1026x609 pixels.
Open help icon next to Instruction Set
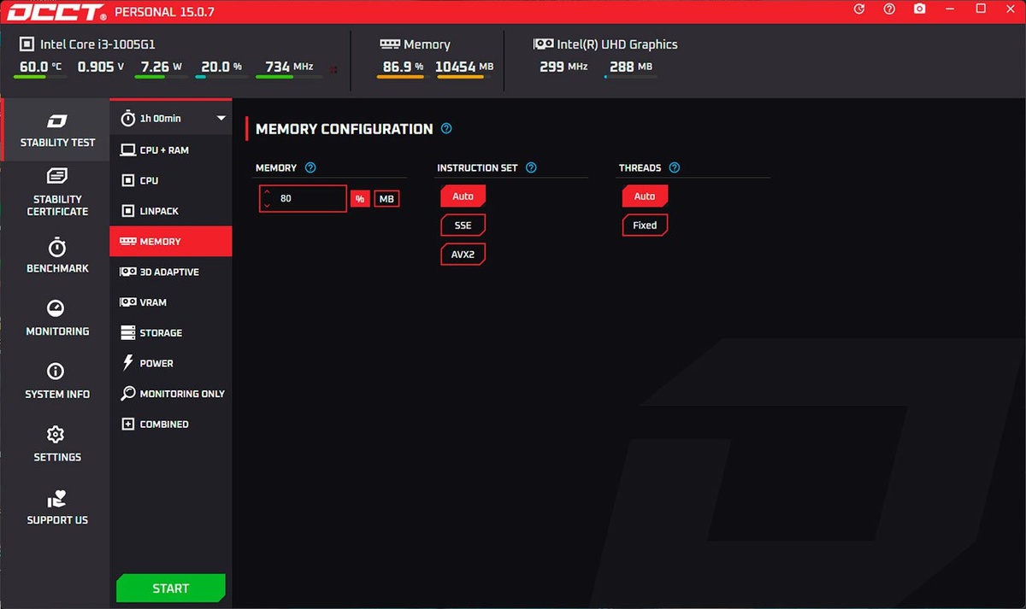pyautogui.click(x=531, y=167)
